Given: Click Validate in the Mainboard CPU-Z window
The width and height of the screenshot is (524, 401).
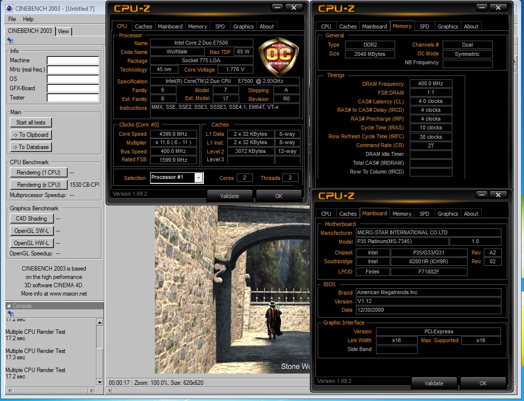Looking at the screenshot, I should point(434,383).
